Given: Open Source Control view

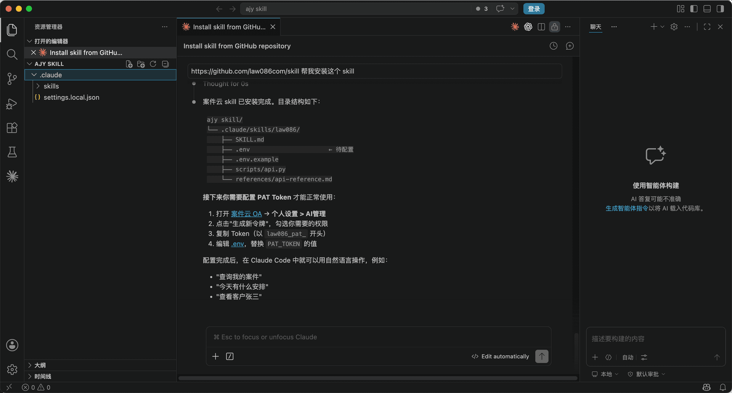Looking at the screenshot, I should click(12, 79).
